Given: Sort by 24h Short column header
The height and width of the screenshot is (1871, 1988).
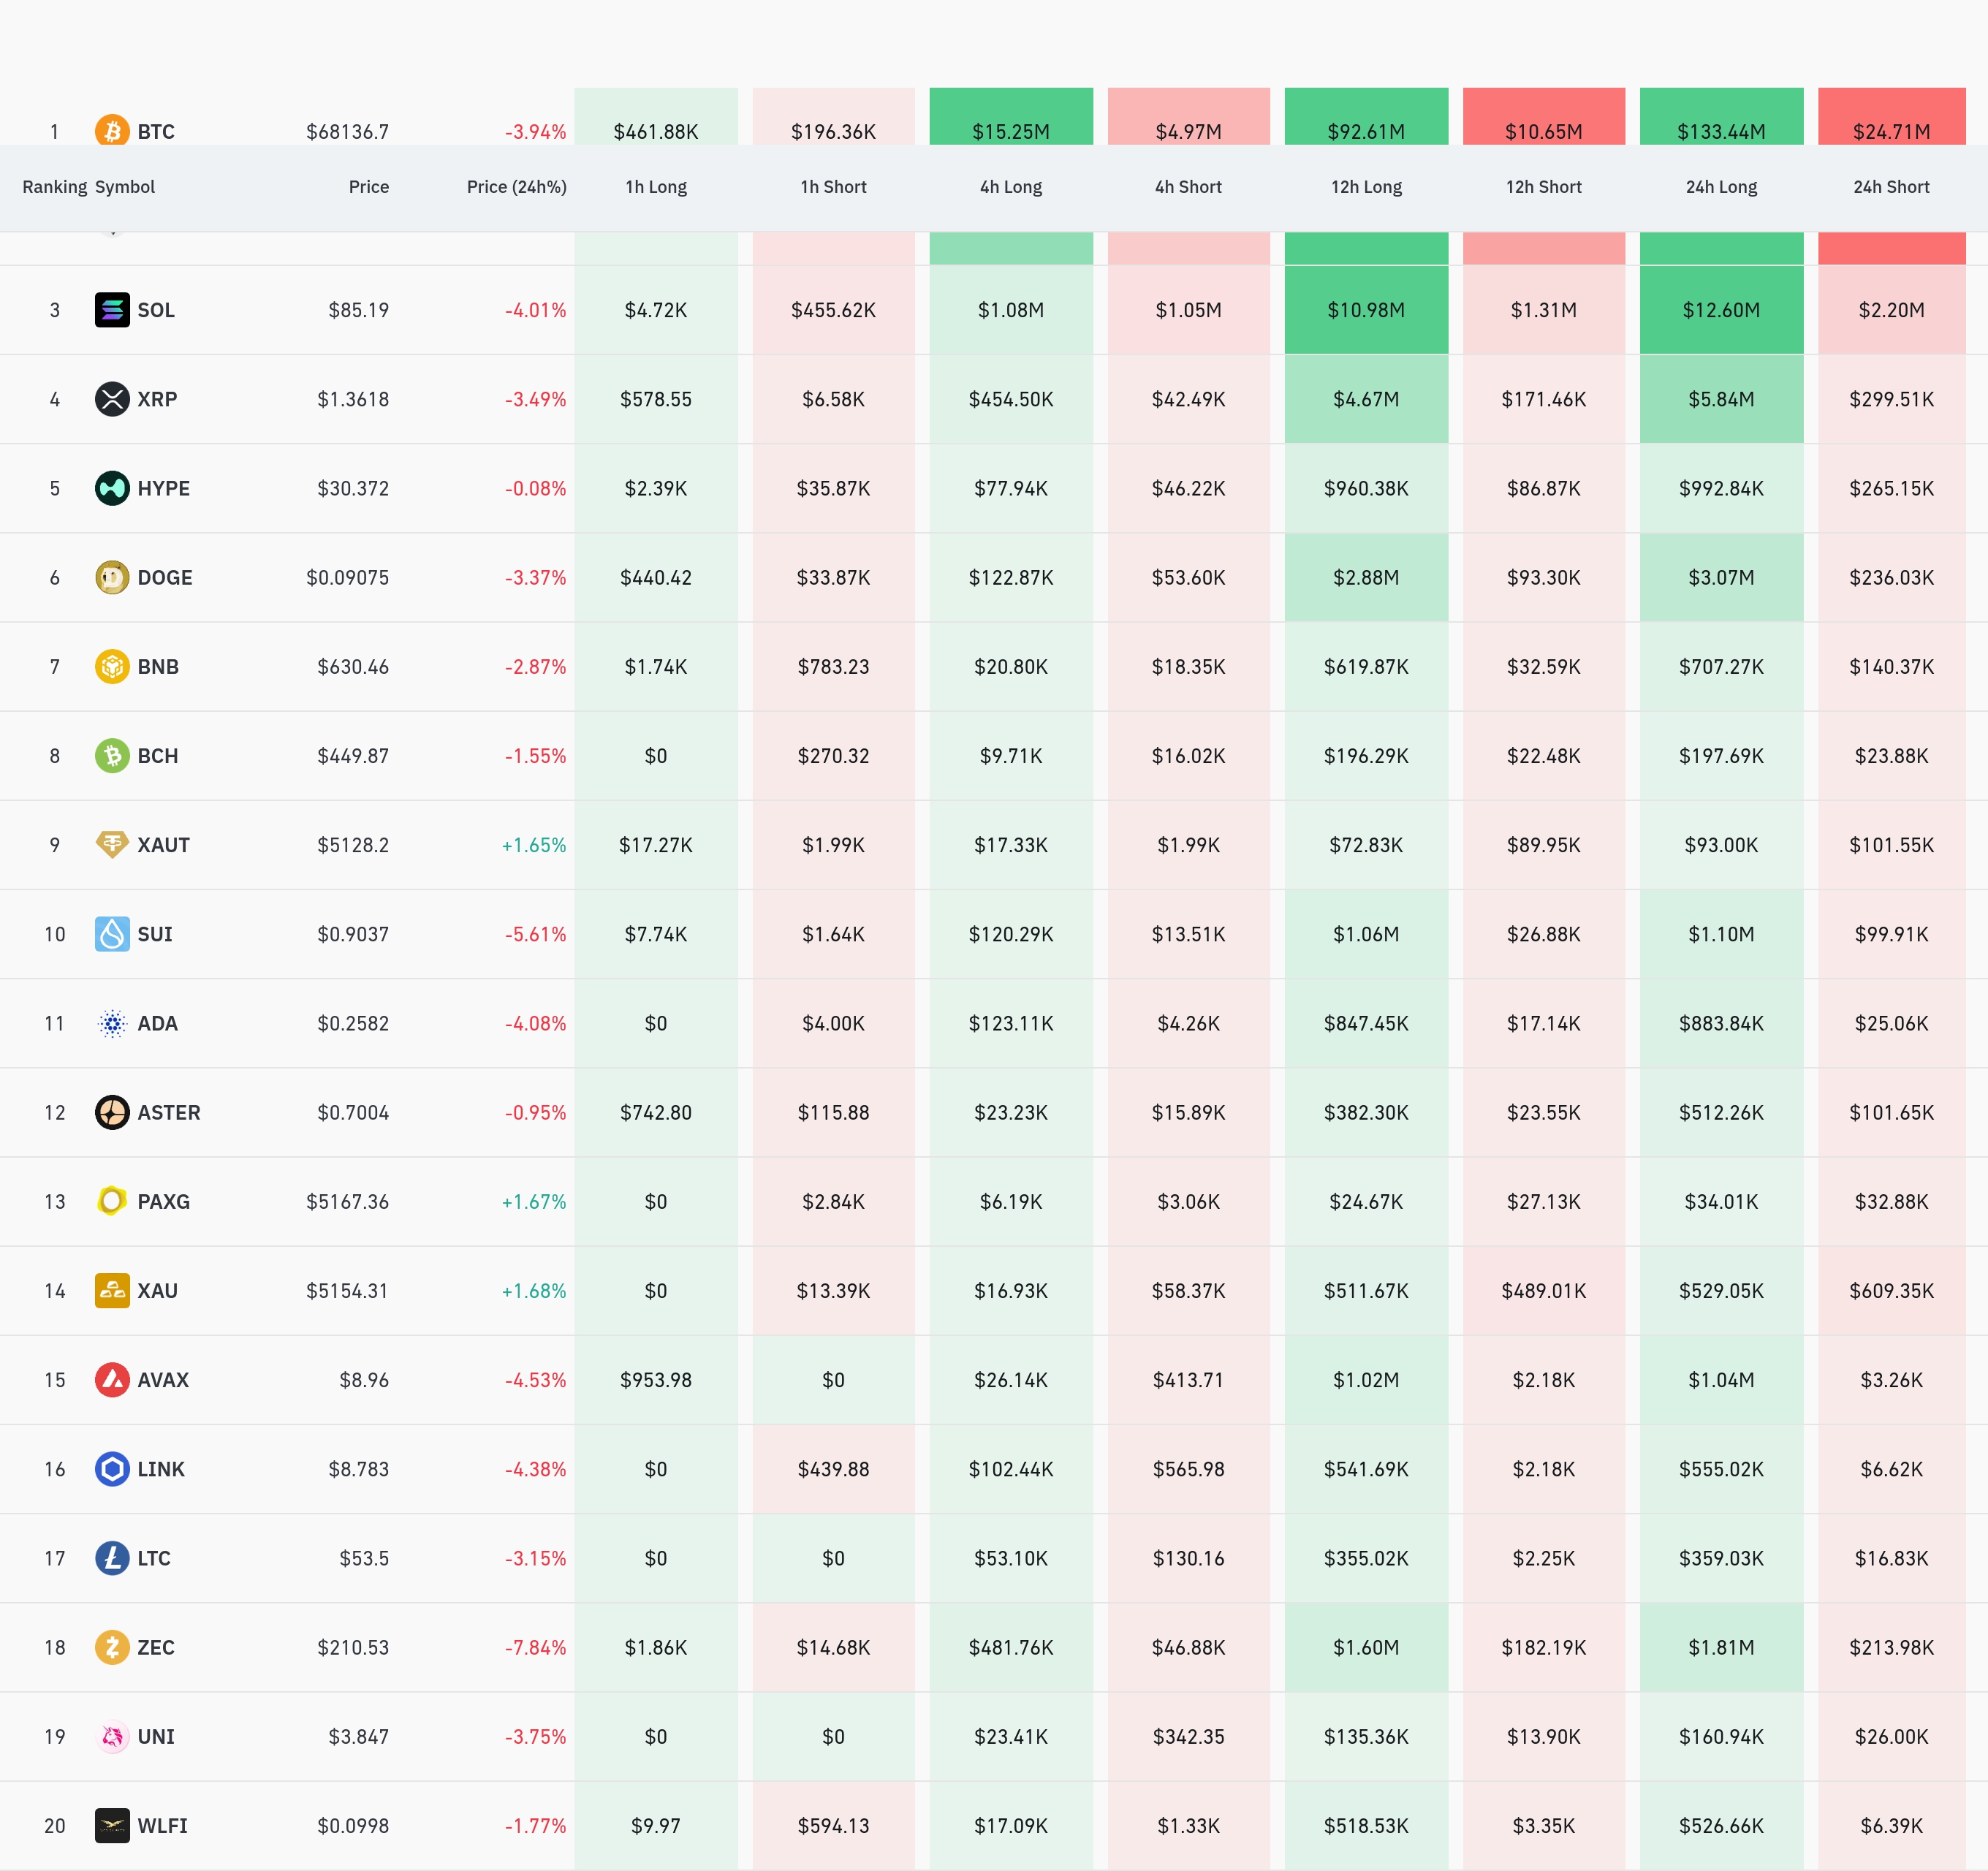Looking at the screenshot, I should click(1891, 187).
